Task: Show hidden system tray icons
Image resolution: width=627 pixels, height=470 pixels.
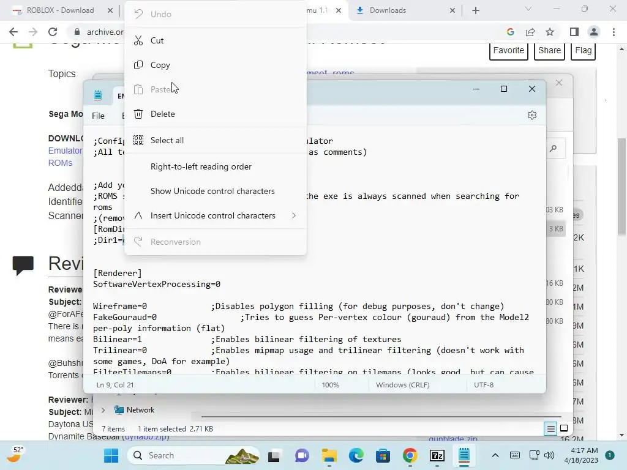Action: pyautogui.click(x=495, y=455)
